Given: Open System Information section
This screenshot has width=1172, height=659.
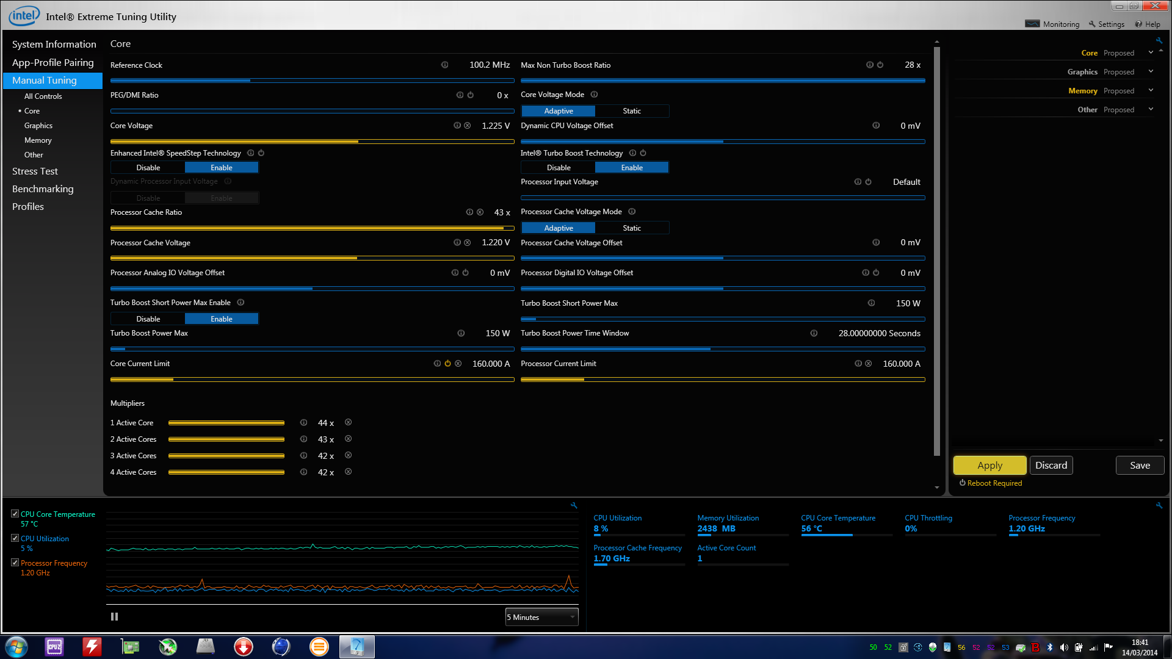Looking at the screenshot, I should click(x=54, y=45).
